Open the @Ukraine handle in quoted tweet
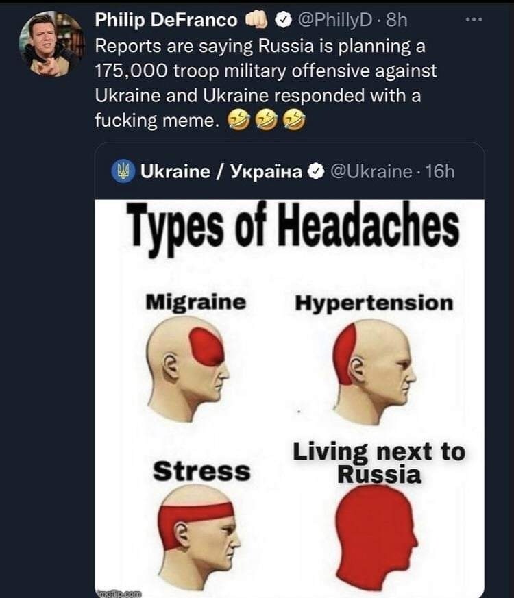The width and height of the screenshot is (514, 598). tap(371, 172)
